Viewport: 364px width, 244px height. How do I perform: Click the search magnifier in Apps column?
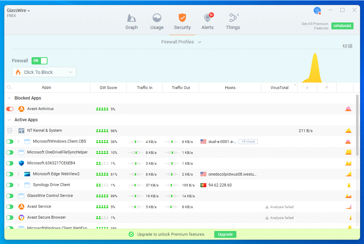pos(9,87)
